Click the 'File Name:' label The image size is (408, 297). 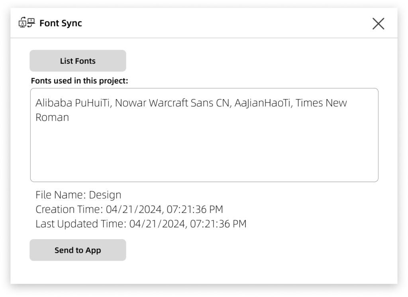click(x=61, y=195)
